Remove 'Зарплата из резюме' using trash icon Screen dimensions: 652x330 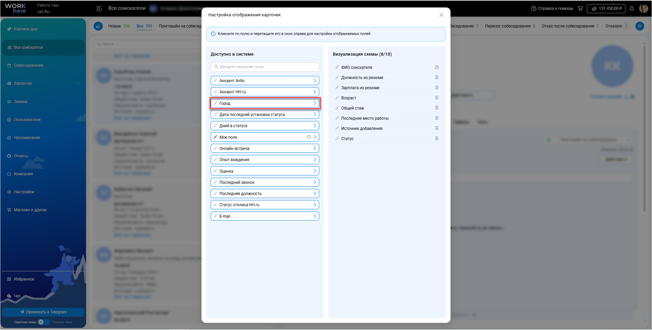coord(437,88)
